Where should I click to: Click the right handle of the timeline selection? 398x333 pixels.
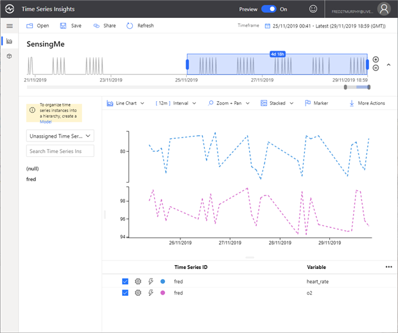tap(367, 64)
